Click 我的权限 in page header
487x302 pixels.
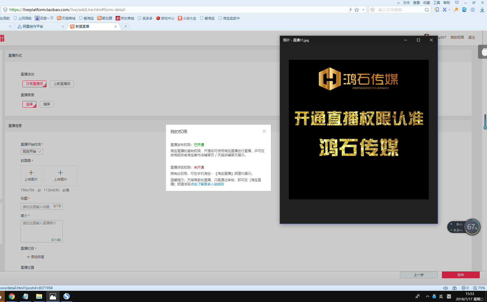457,37
